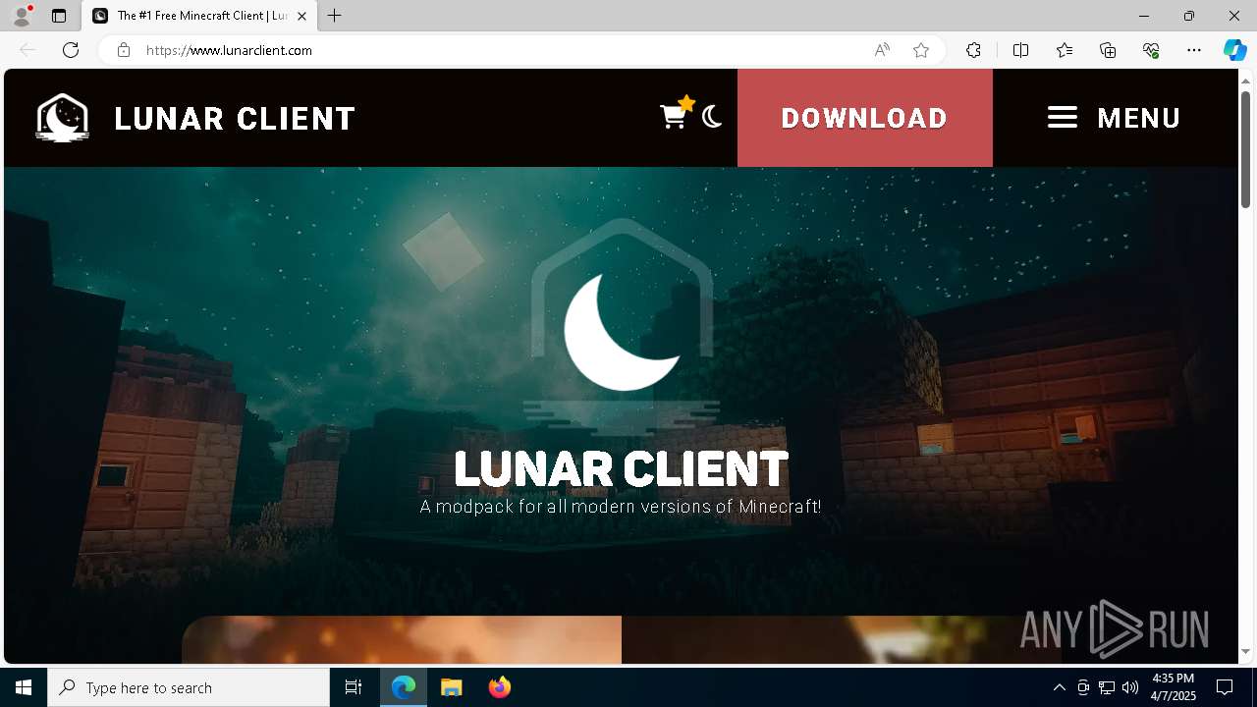This screenshot has width=1257, height=707.
Task: Open Browser essentials heart icon
Action: click(x=1151, y=50)
